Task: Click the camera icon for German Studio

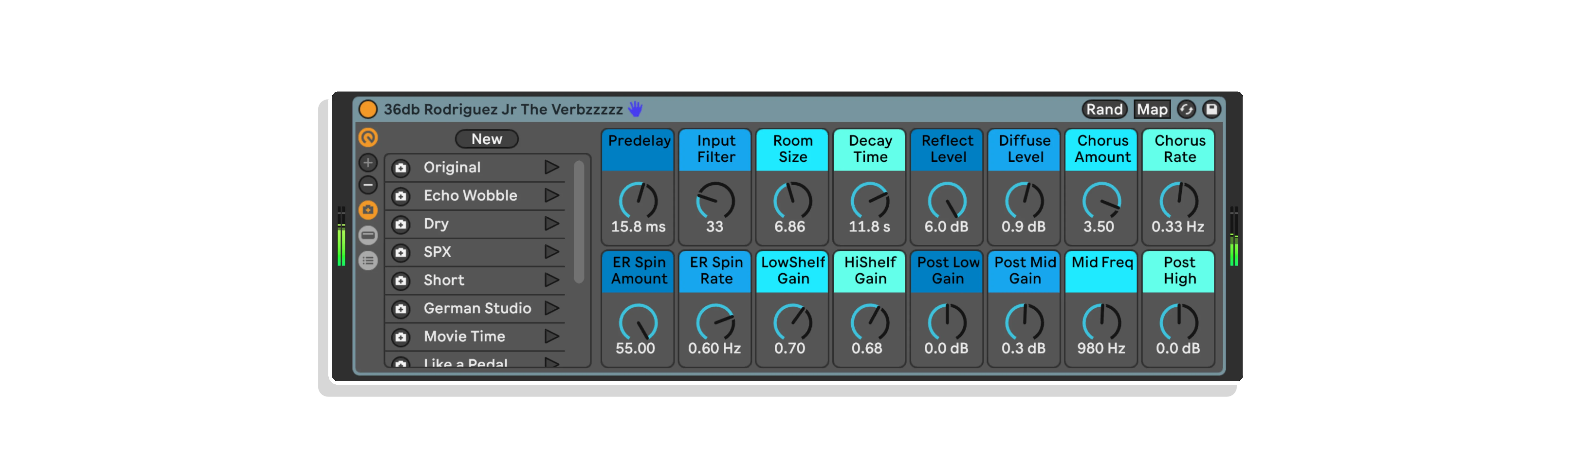Action: [x=401, y=309]
